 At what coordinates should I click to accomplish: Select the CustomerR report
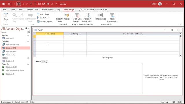(x=10, y=74)
